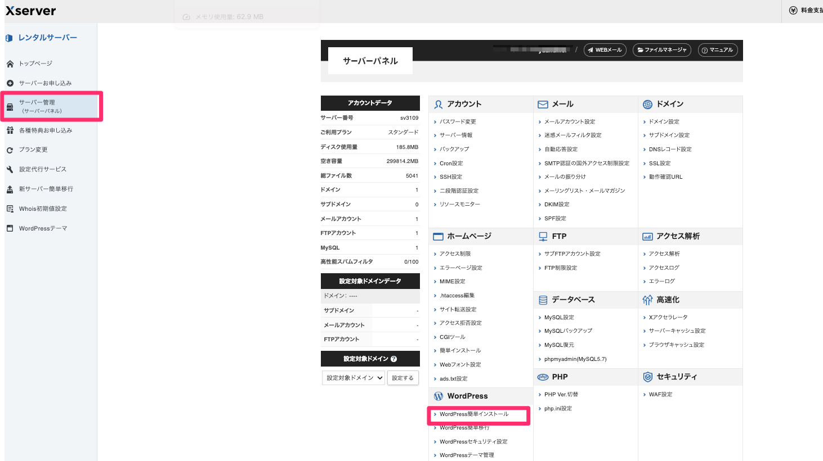This screenshot has height=461, width=823.
Task: Click the PHP section icon
Action: [x=543, y=377]
